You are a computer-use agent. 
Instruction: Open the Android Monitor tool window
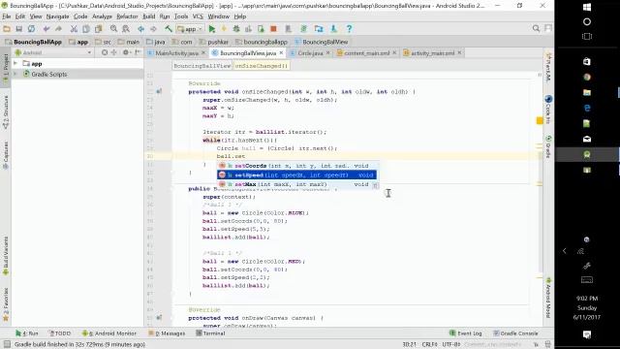(x=109, y=333)
